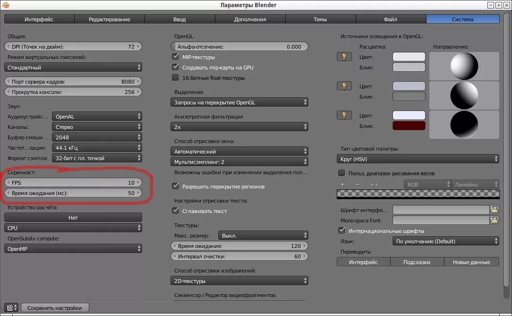Viewport: 512px width, 316px height.
Task: Click Mono-space Font path field
Action: (x=441, y=221)
